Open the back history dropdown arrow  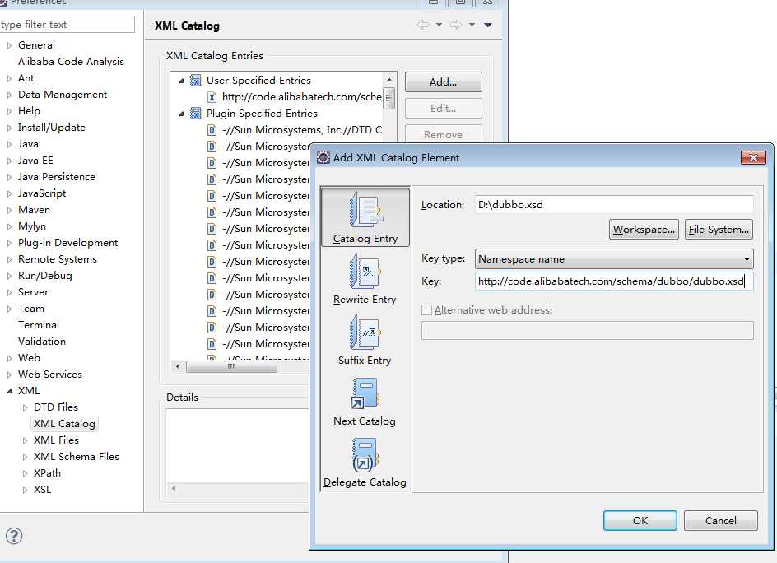tap(439, 25)
